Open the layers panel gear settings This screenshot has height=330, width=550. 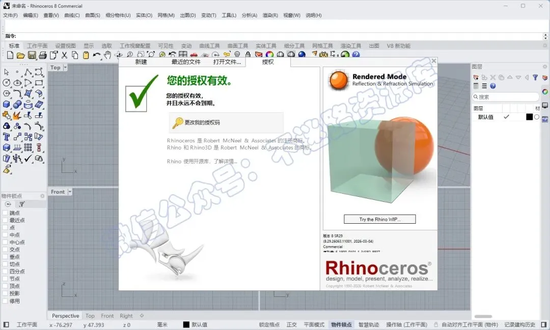coord(545,67)
